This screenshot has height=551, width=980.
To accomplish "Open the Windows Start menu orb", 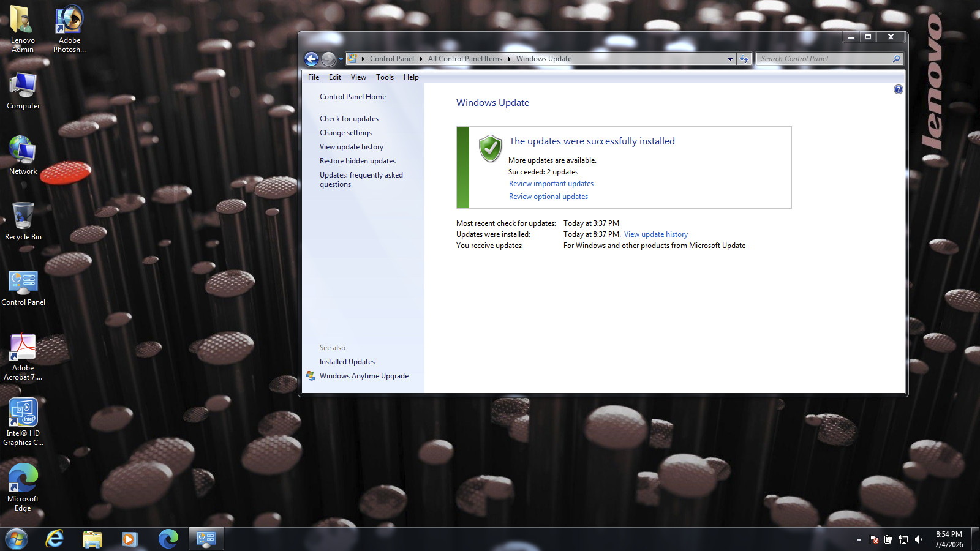I will (x=17, y=539).
